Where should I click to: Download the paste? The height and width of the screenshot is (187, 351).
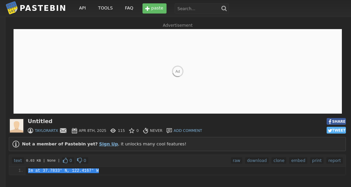[x=257, y=161]
